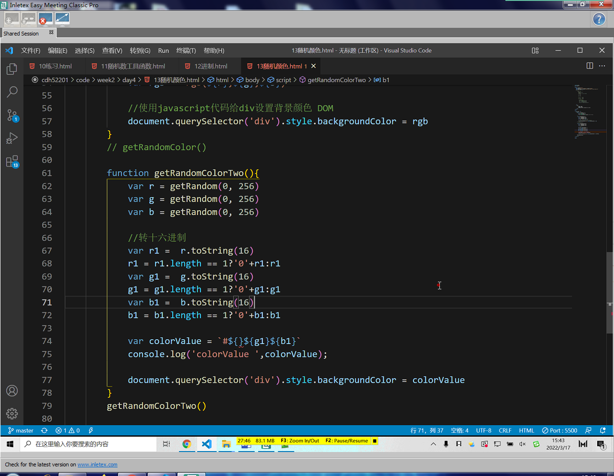Screen dimensions: 614x476
Task: Click the customize layout icon in title bar
Action: pos(535,50)
